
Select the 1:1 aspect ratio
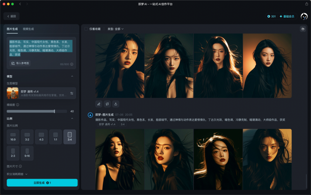[56, 137]
